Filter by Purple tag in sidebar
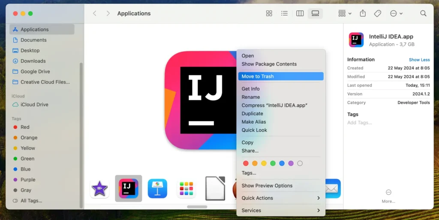The height and width of the screenshot is (220, 439). point(42,180)
